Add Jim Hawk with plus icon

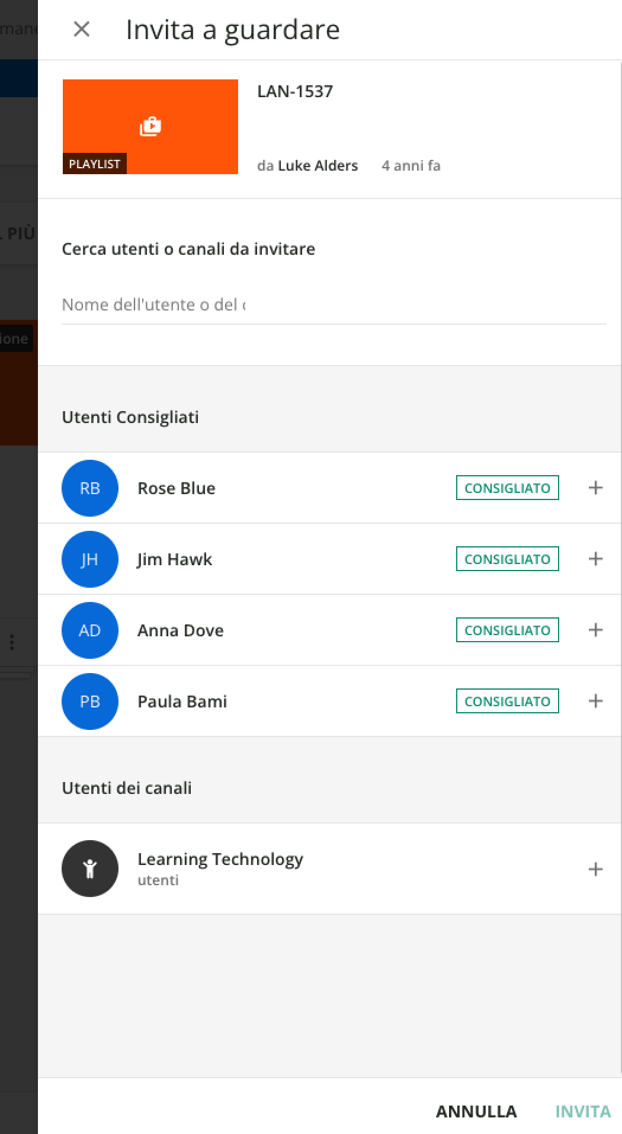(x=595, y=559)
